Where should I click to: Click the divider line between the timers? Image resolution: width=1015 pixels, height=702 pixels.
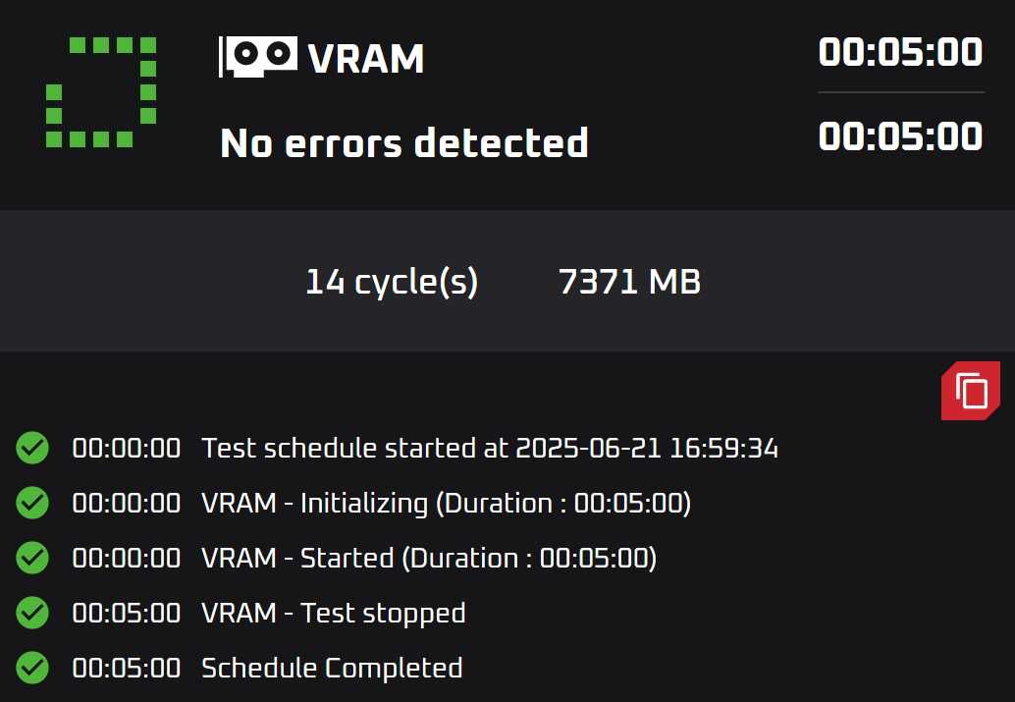coord(901,92)
